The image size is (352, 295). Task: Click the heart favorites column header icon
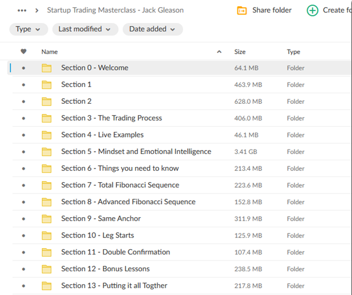coord(23,52)
